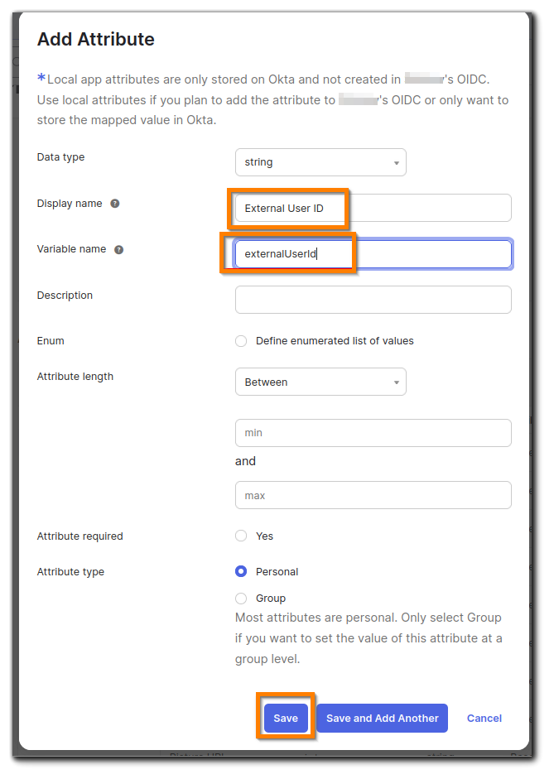
Task: Cancel the Add Attribute dialog
Action: pyautogui.click(x=484, y=719)
